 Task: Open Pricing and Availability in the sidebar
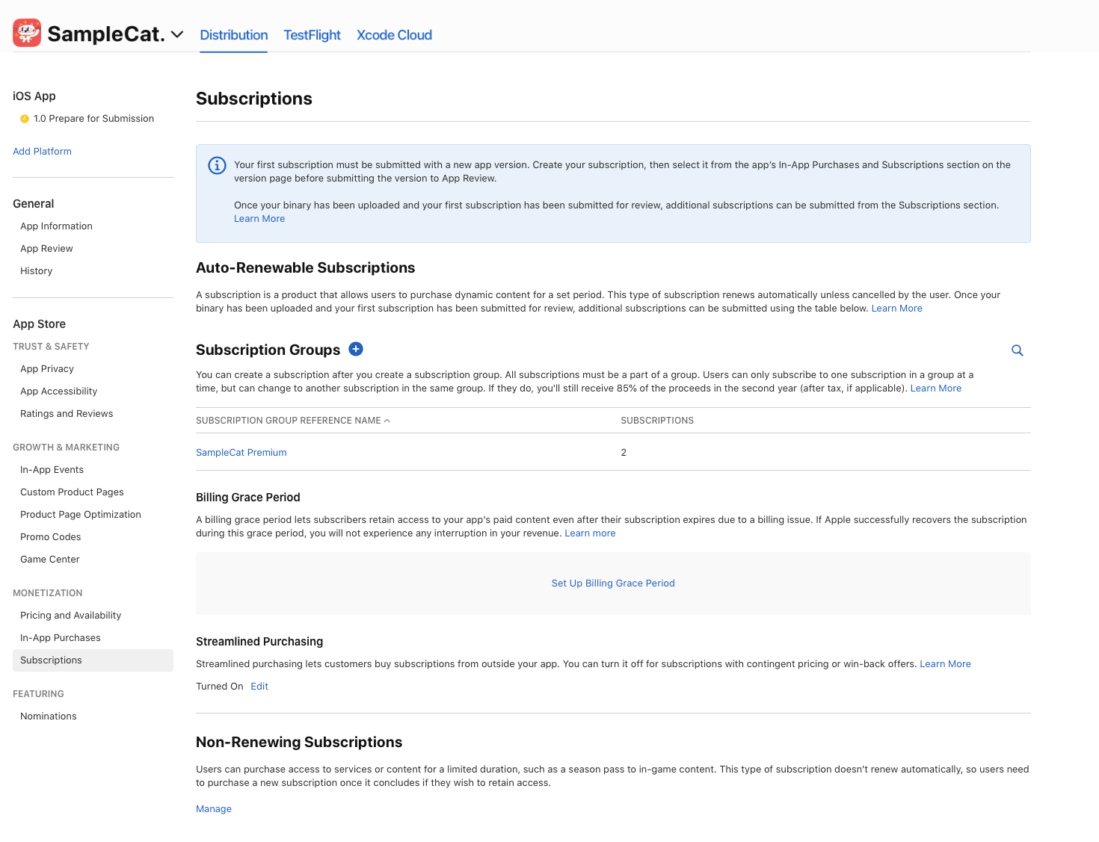(x=70, y=615)
